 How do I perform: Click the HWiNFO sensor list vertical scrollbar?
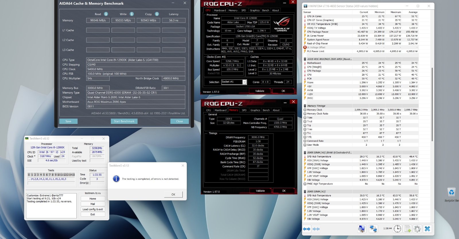[x=432, y=104]
